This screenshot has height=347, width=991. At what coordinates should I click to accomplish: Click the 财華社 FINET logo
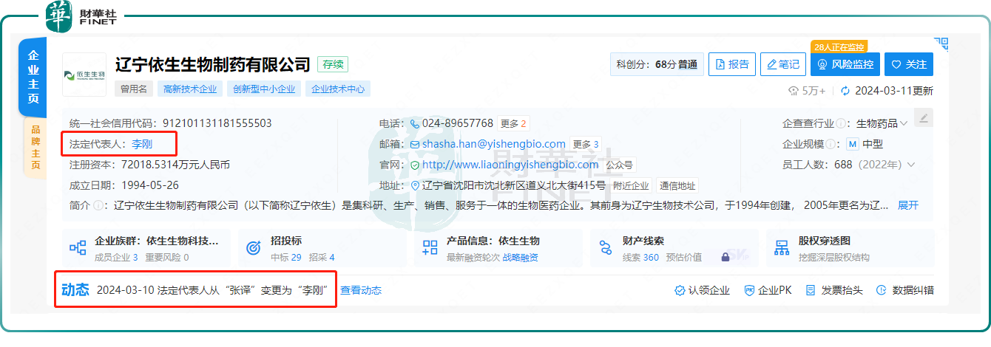pos(81,16)
